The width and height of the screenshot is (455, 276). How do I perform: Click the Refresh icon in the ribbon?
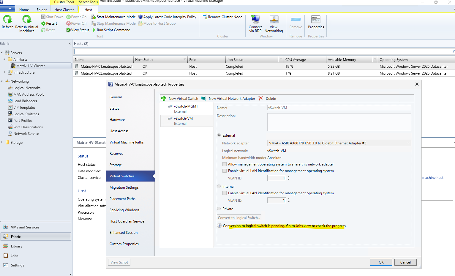tap(7, 22)
